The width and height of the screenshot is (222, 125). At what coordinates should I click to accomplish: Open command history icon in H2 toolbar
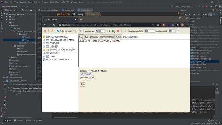pyautogui.click(x=125, y=31)
